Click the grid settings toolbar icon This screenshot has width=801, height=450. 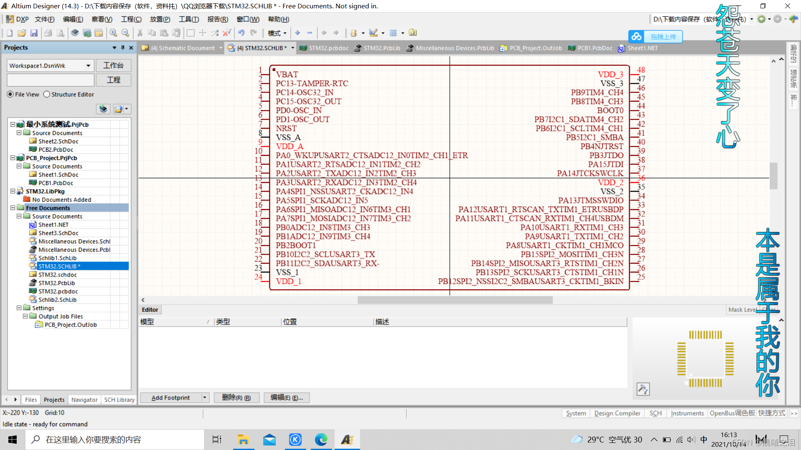tap(393, 33)
